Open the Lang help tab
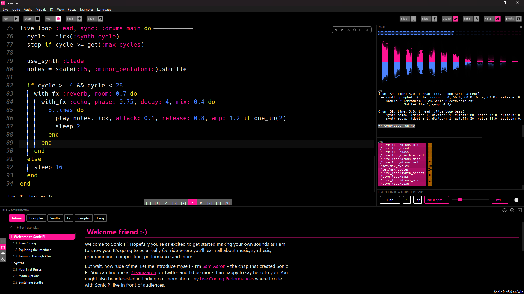 100,218
